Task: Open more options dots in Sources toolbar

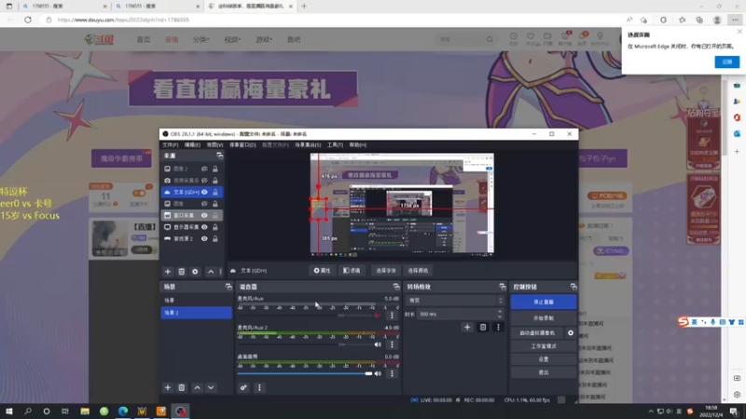Action: (220, 272)
